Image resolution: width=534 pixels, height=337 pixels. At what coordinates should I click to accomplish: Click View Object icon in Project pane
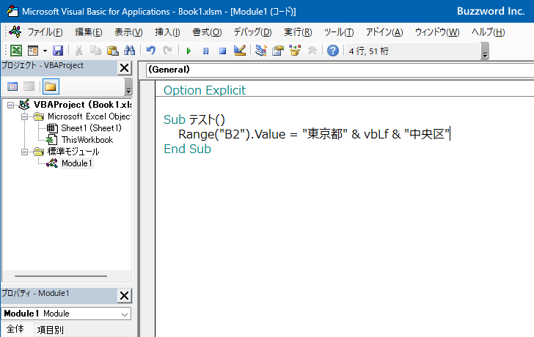tap(29, 86)
